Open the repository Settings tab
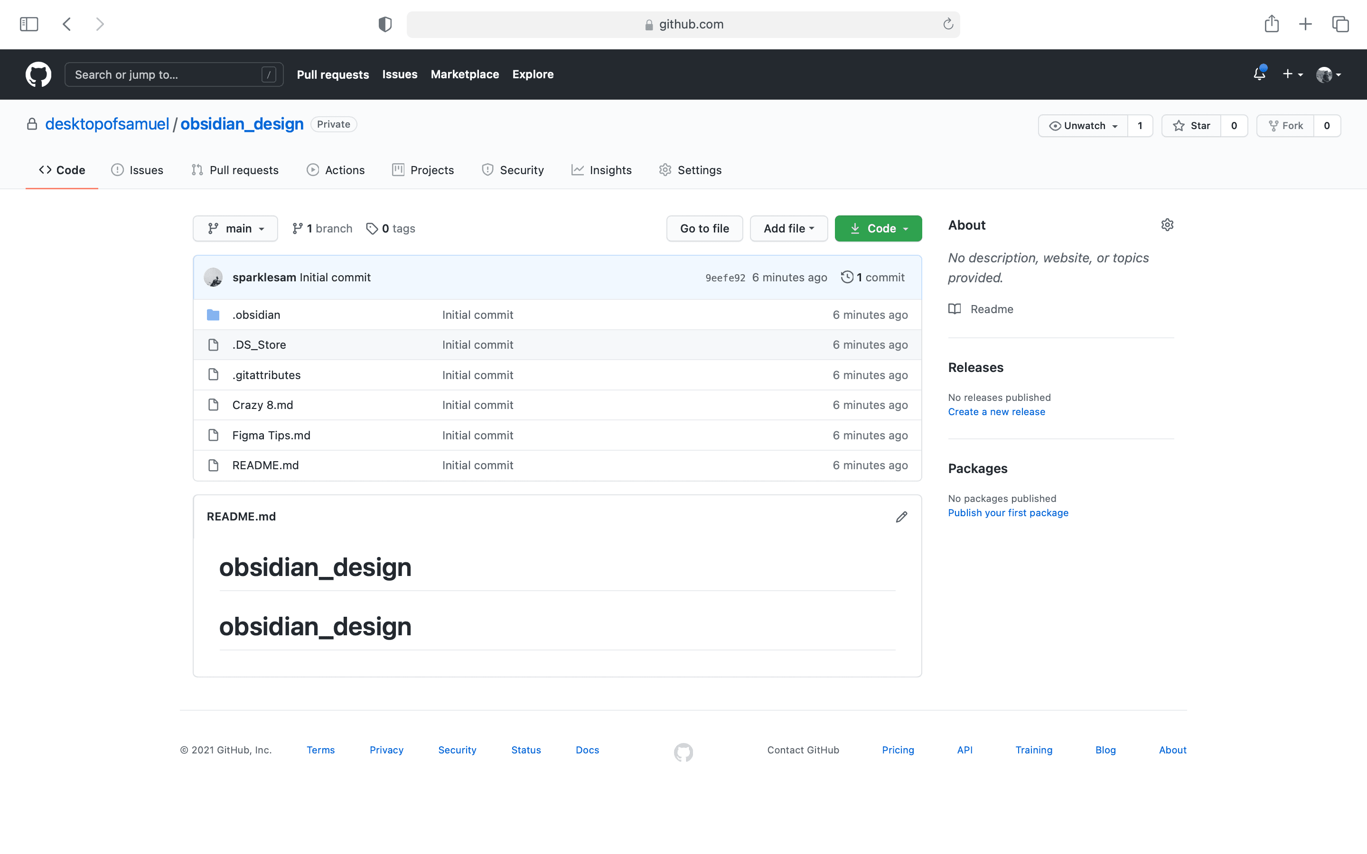Viewport: 1367px width, 854px height. 690,170
